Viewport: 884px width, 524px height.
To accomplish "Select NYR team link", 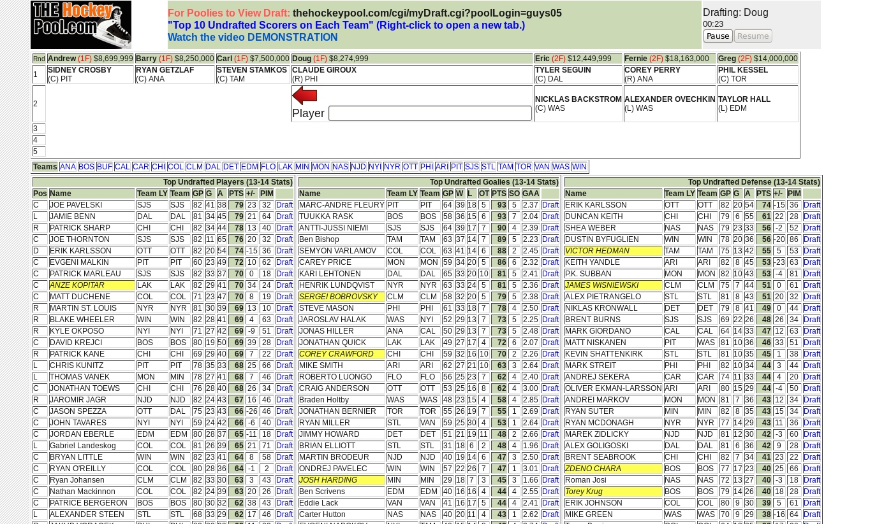I will 392,167.
